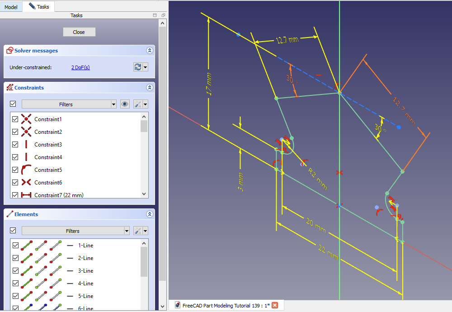This screenshot has width=452, height=312.
Task: Click the end point icon of 2-Line
Action: click(x=56, y=258)
